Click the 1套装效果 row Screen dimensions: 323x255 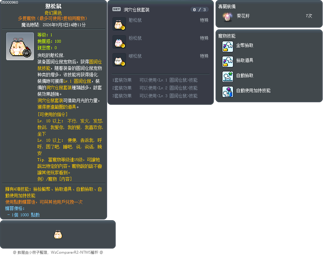pos(155,80)
